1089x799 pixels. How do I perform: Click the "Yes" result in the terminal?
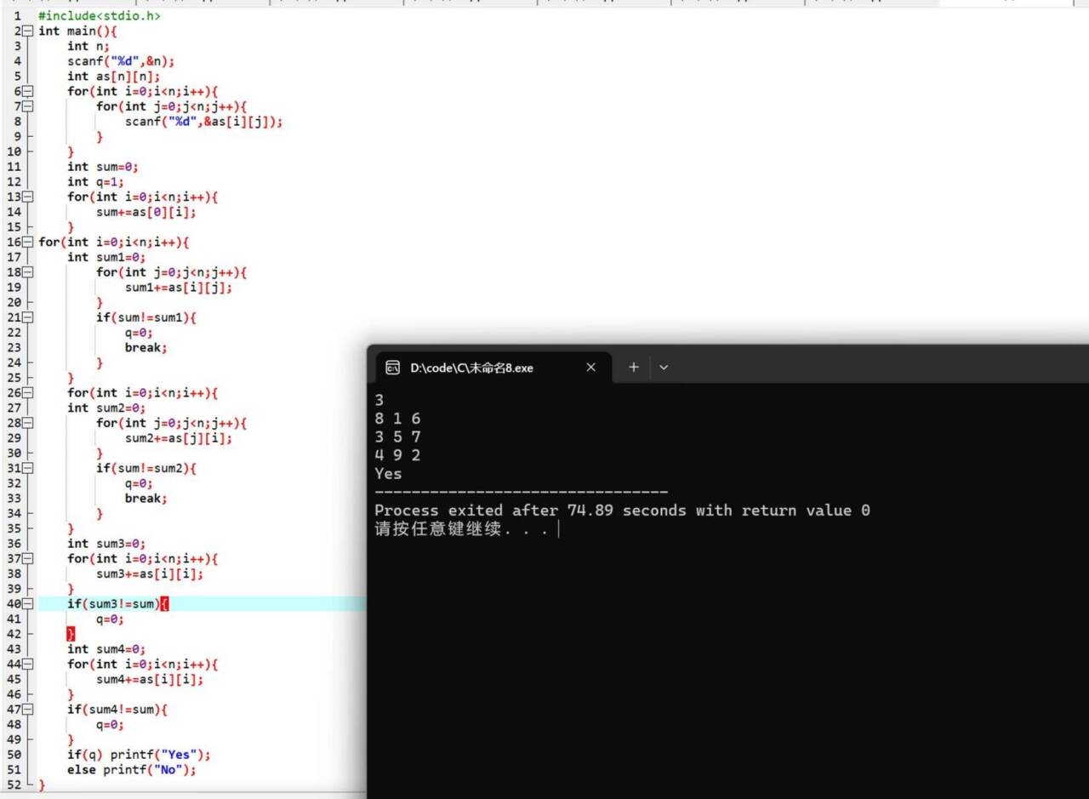(388, 474)
